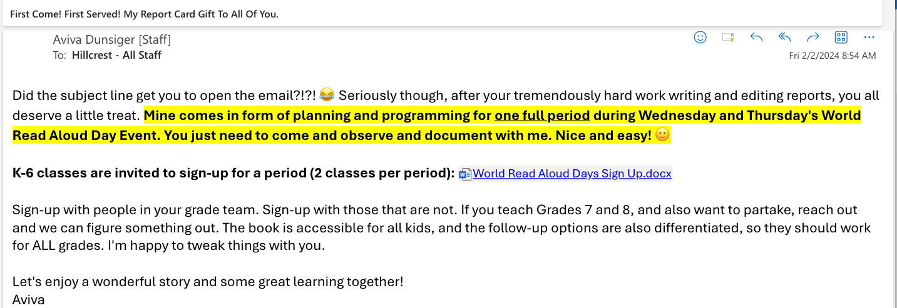Click the laughing-crying emoji in the body
This screenshot has width=897, height=308.
pos(326,96)
